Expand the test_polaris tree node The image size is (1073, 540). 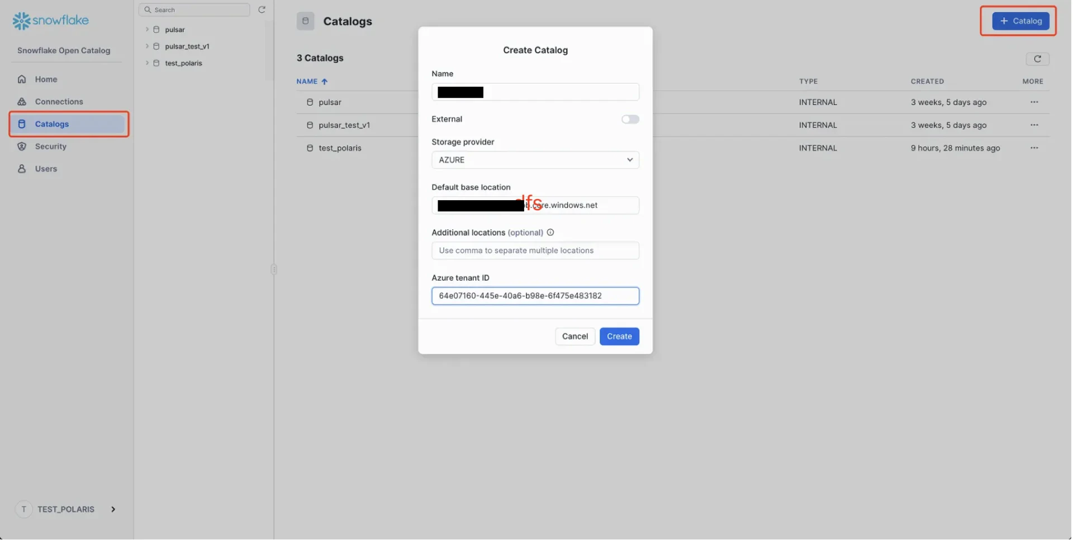click(x=147, y=63)
